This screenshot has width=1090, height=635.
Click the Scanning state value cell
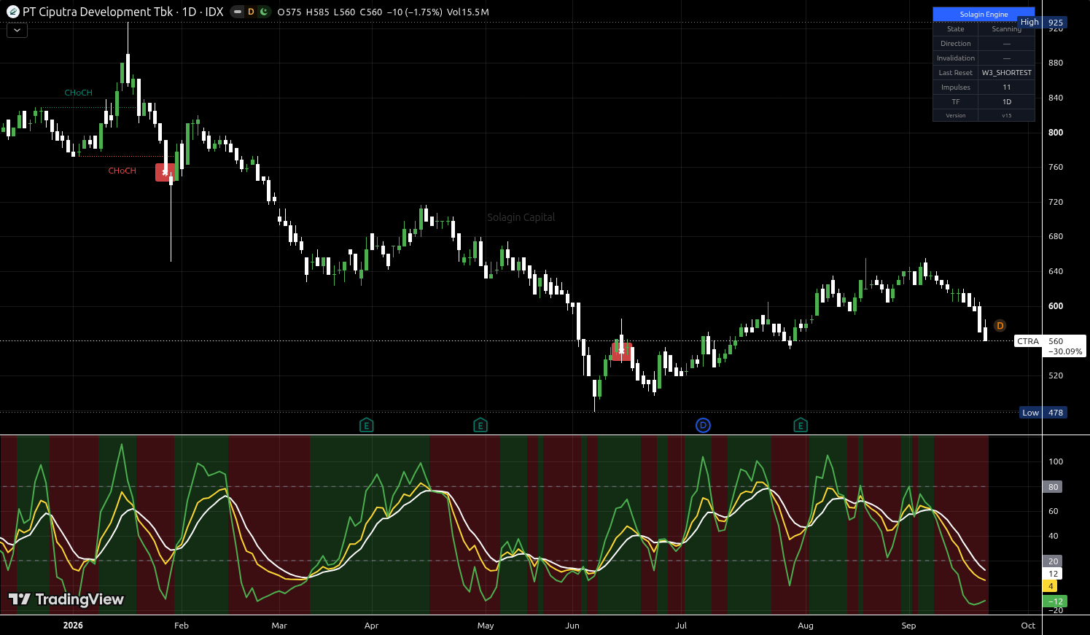pos(1007,29)
